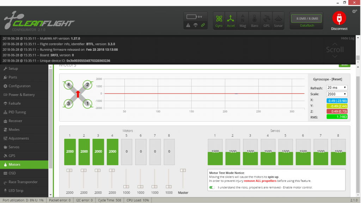Click the Dataflash 8.0MB usage indicator
The height and width of the screenshot is (203, 361).
(x=307, y=21)
